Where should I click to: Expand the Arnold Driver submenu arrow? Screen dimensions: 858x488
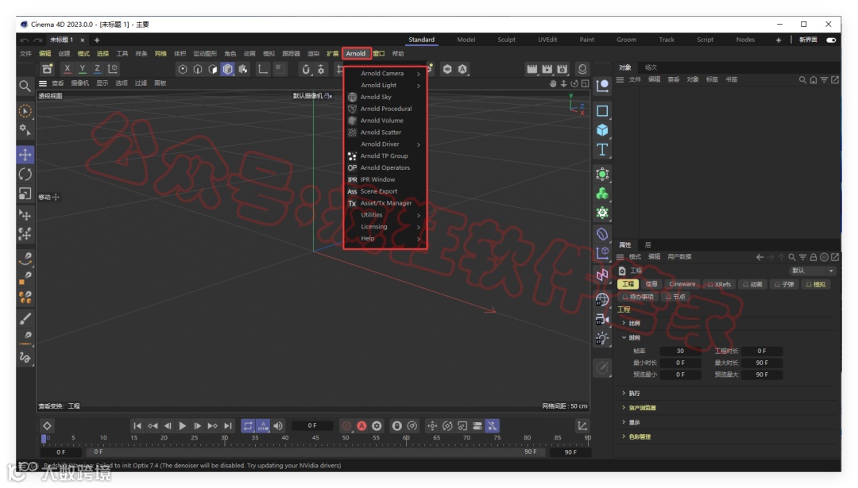pyautogui.click(x=419, y=144)
